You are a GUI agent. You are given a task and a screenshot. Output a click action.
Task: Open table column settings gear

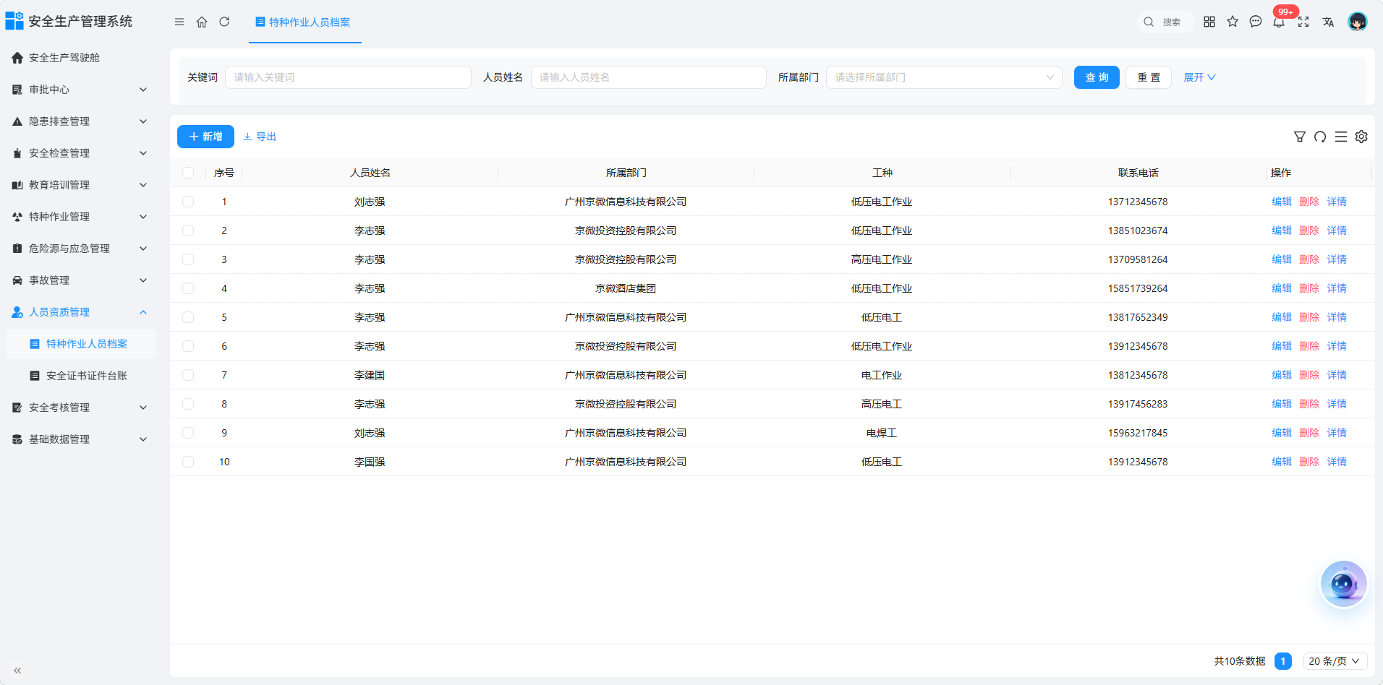click(1361, 137)
